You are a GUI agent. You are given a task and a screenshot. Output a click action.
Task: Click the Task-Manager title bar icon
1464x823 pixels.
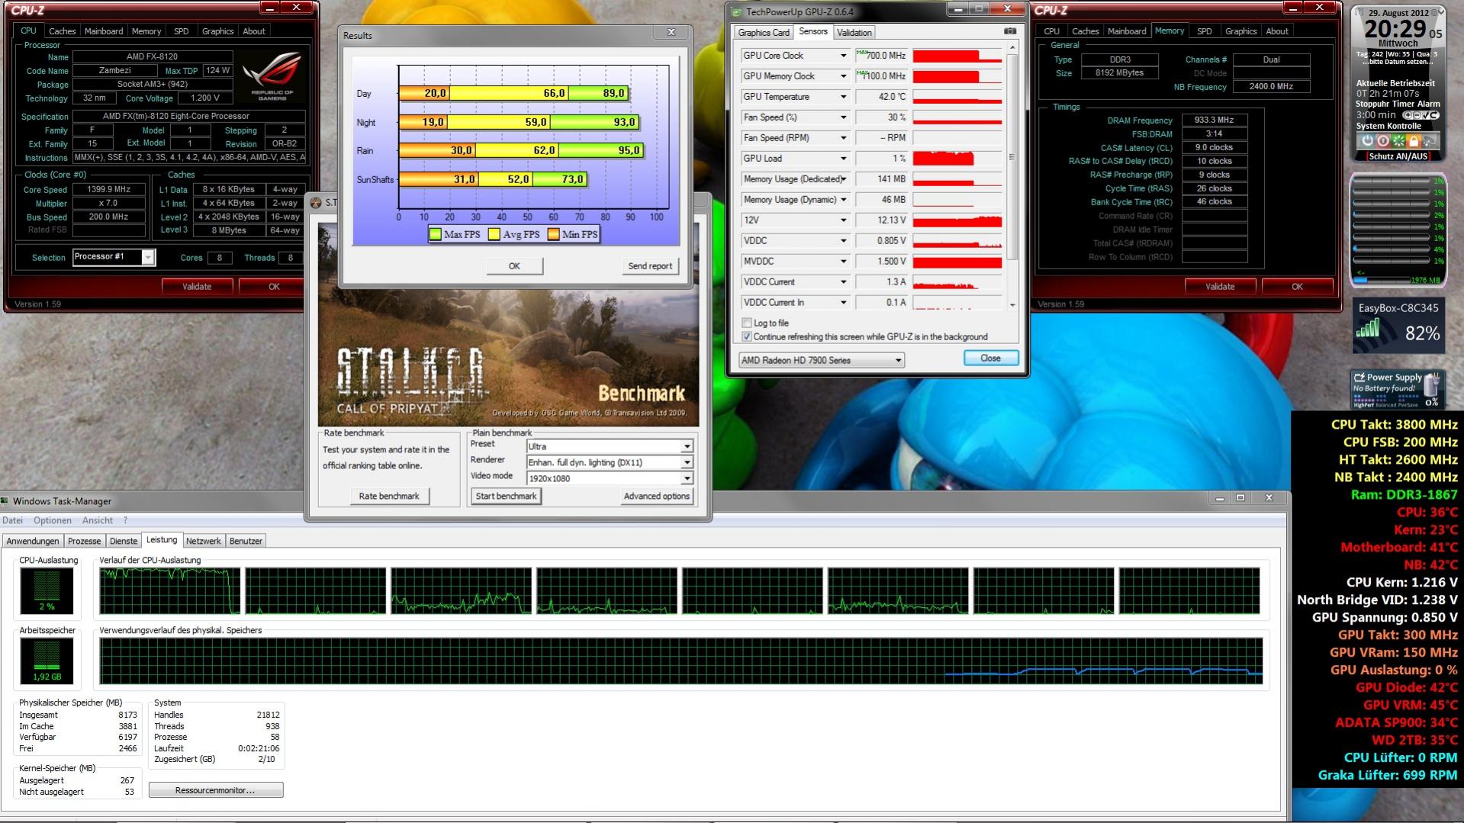[5, 501]
